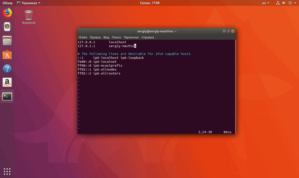The image size is (299, 178).
Task: Open Ubuntu Software center icon
Action: pos(7,55)
